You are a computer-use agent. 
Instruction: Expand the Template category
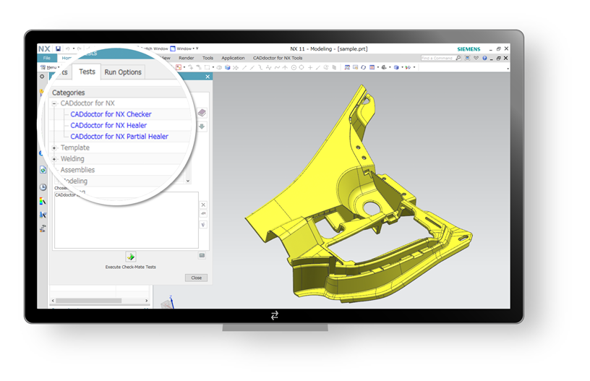pos(54,147)
